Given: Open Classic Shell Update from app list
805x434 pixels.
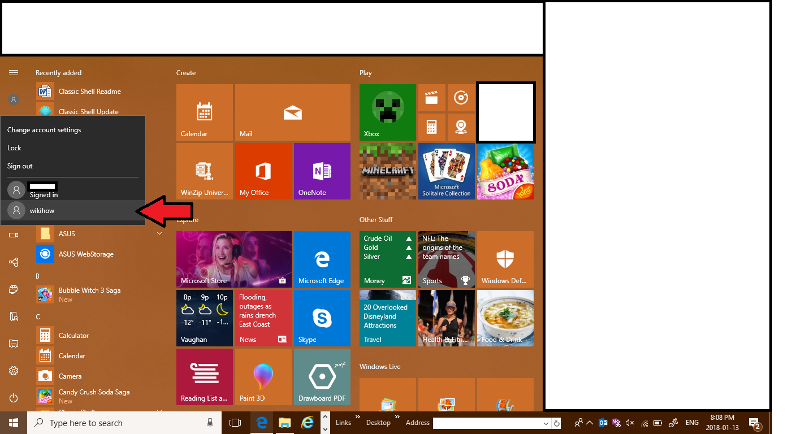Looking at the screenshot, I should (x=99, y=110).
